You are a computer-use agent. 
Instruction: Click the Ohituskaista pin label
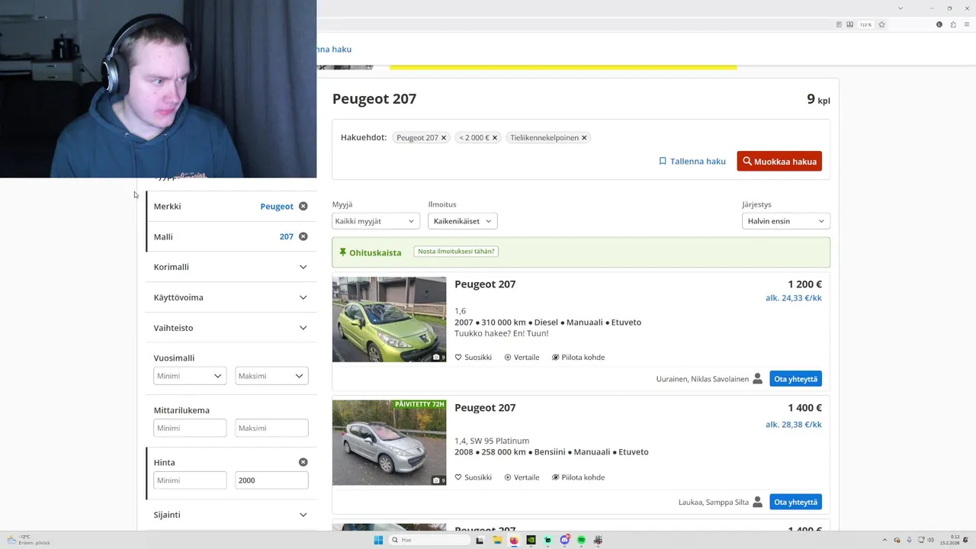tap(370, 252)
